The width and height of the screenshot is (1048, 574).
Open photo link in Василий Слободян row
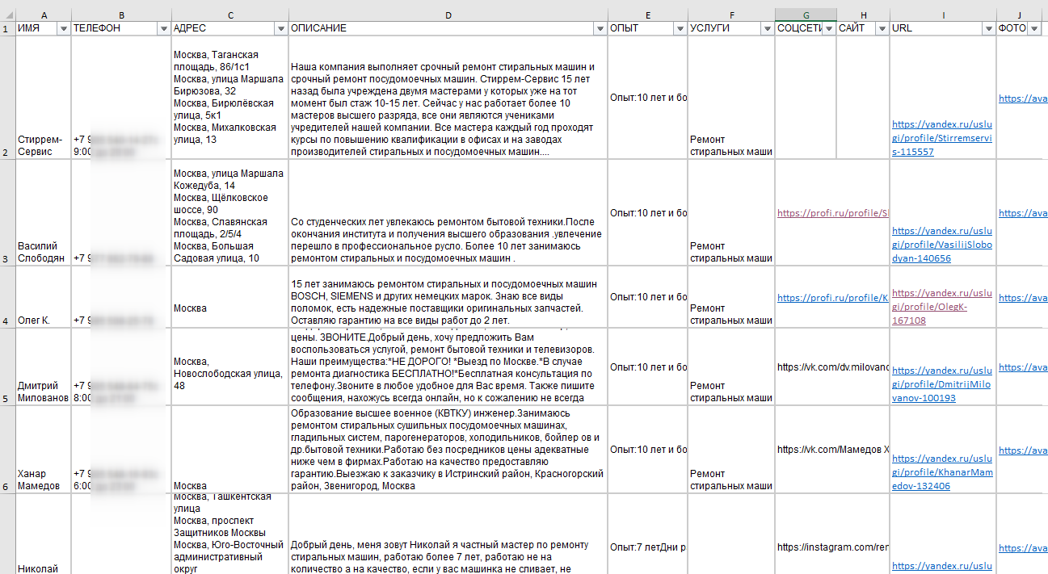coord(1023,213)
